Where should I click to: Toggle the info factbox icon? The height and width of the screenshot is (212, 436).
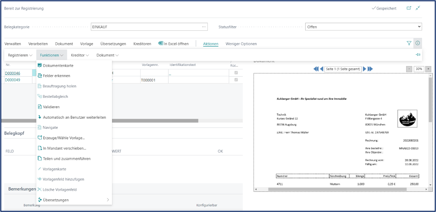point(418,43)
